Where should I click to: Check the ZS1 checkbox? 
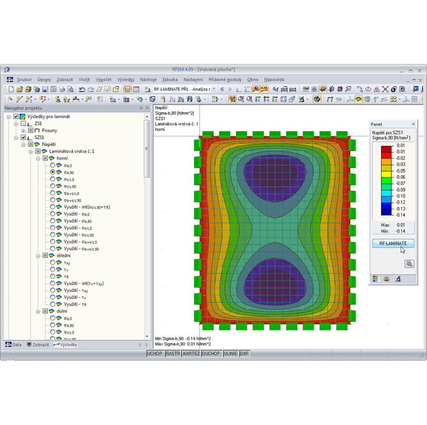[23, 124]
